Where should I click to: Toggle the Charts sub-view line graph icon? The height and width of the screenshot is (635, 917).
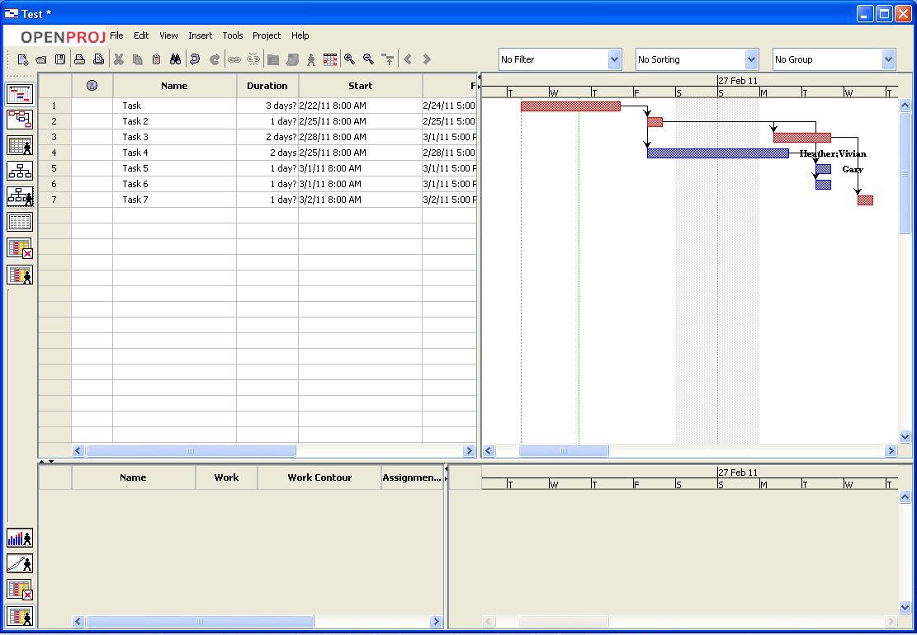pyautogui.click(x=20, y=564)
